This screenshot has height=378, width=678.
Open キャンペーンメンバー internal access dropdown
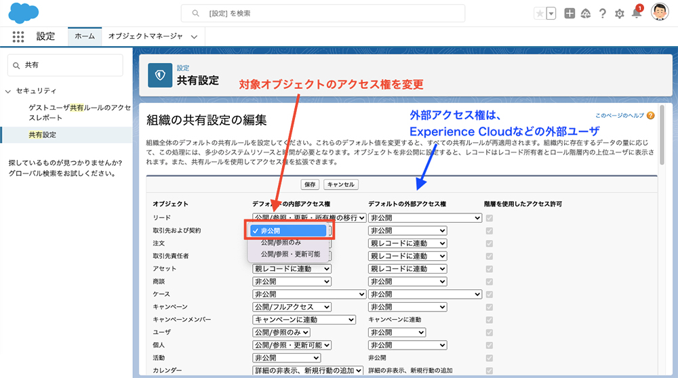click(x=304, y=320)
